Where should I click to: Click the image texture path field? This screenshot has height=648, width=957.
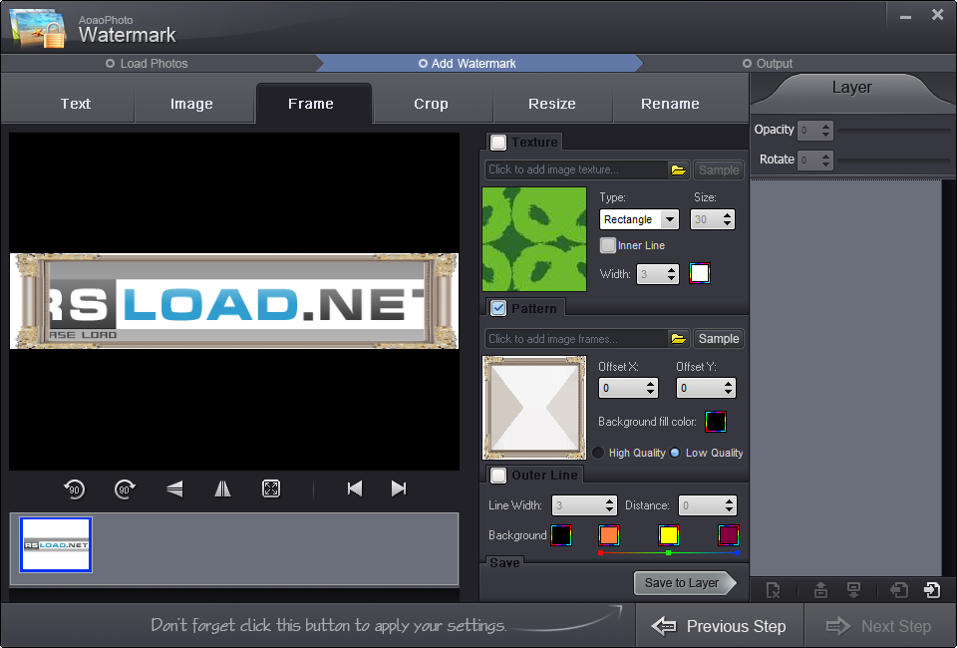click(577, 170)
